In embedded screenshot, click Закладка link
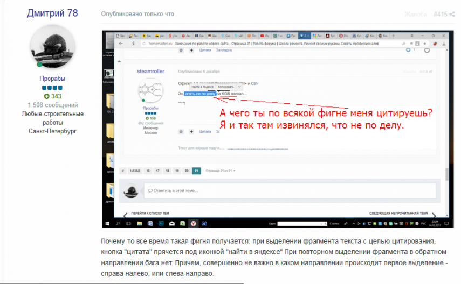461x284 pixels. (x=224, y=50)
